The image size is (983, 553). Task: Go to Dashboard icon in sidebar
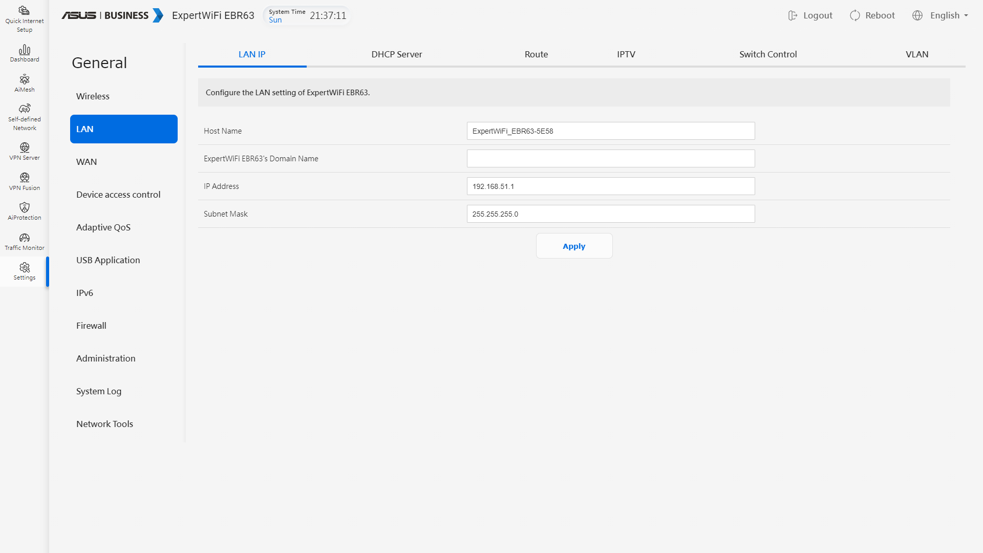pos(24,50)
